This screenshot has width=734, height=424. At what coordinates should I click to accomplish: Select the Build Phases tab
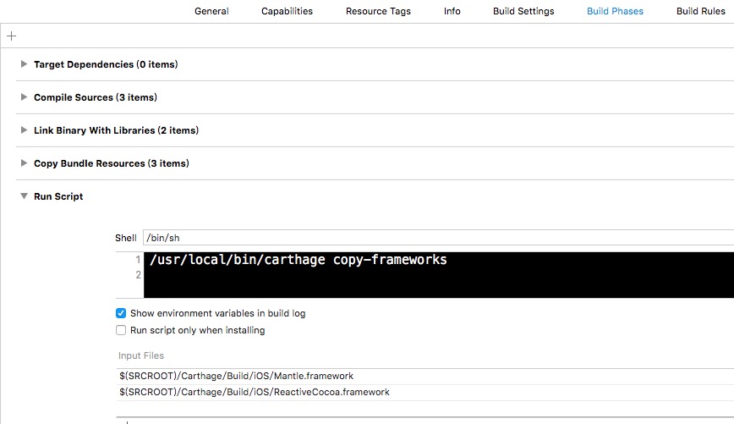(615, 11)
